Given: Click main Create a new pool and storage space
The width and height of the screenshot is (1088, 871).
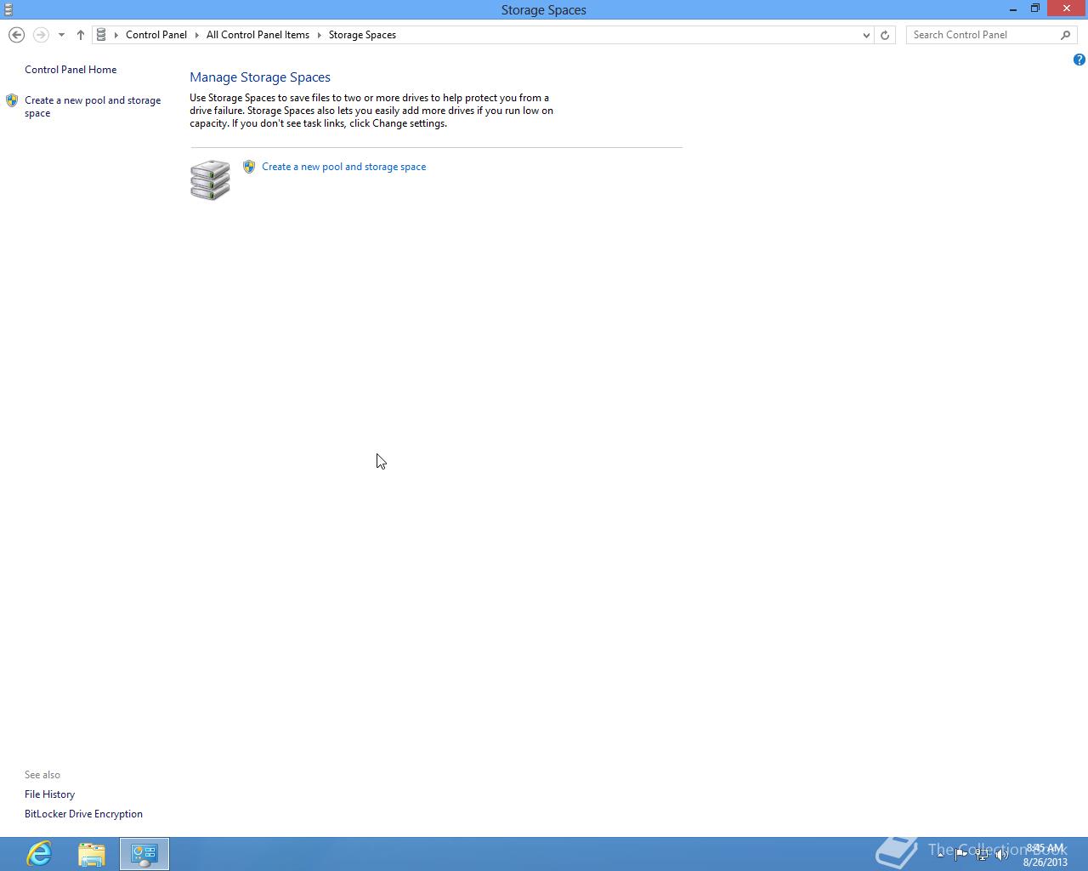Looking at the screenshot, I should [344, 167].
